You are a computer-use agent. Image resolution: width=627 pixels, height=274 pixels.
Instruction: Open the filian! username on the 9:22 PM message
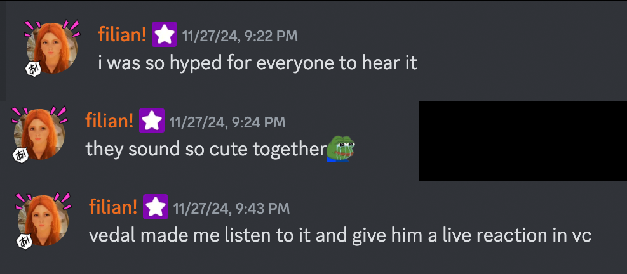click(123, 35)
